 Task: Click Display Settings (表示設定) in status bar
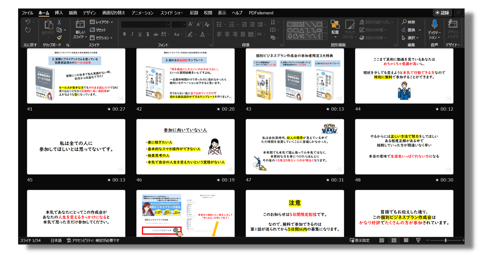pos(360,240)
